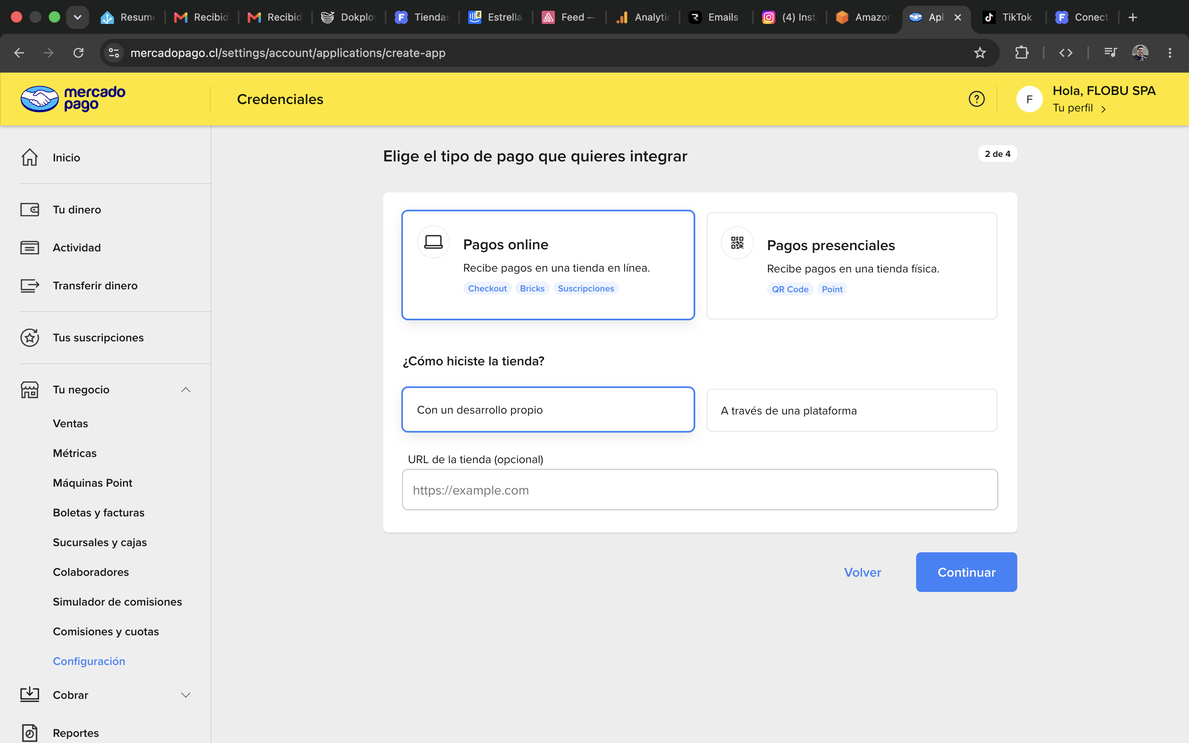Reload the page

(78, 52)
